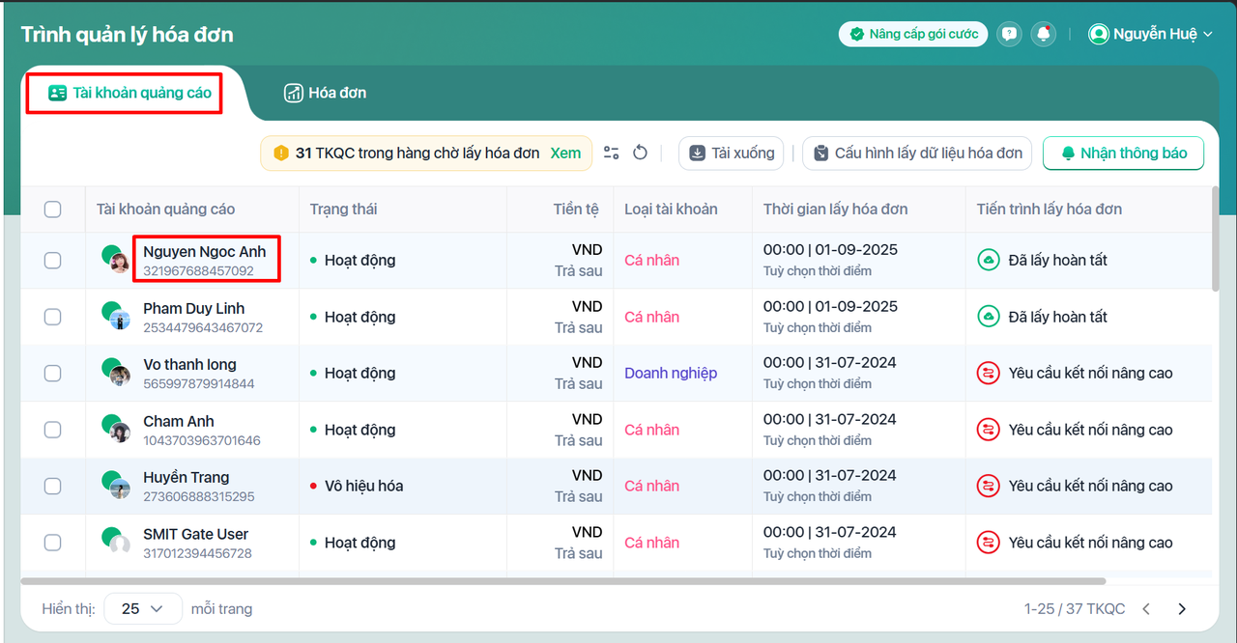Click the completed status icon for Pham Duy Linh
The height and width of the screenshot is (643, 1237).
[x=988, y=317]
